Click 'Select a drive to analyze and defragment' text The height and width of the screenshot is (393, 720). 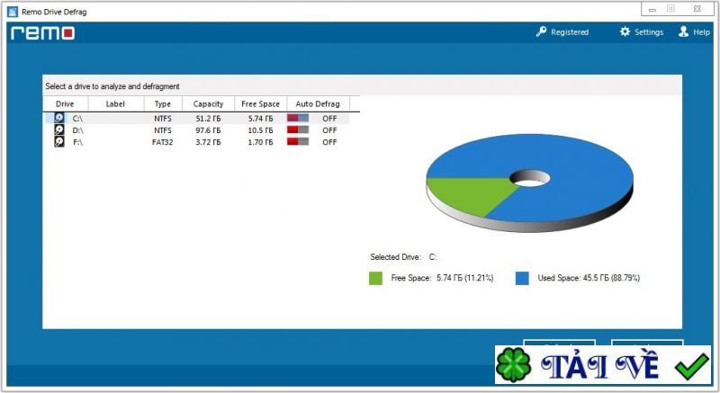[112, 86]
